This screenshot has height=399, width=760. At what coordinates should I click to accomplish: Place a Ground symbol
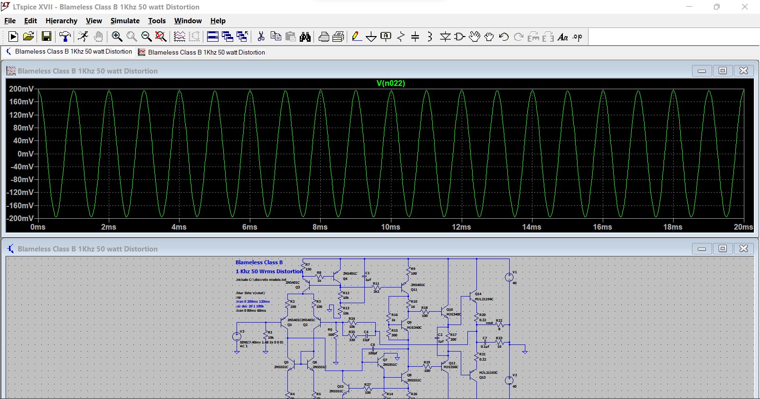click(371, 37)
